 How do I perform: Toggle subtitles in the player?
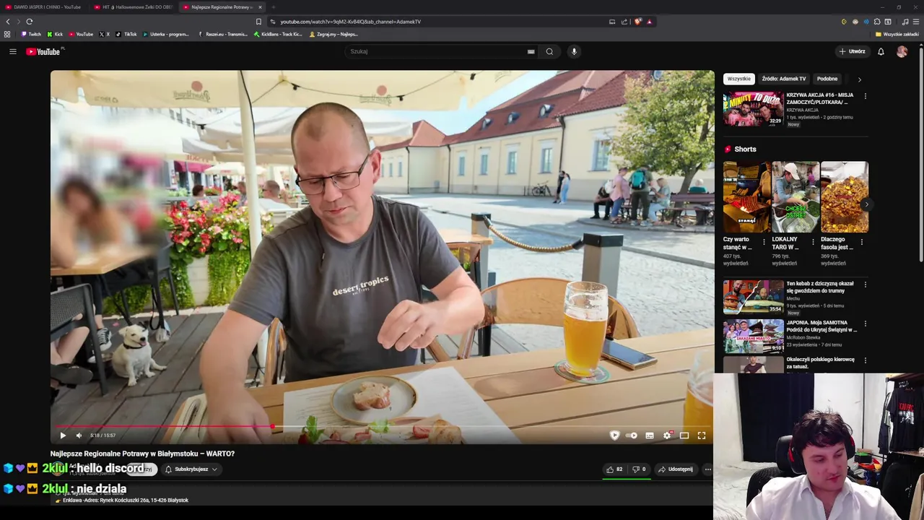pyautogui.click(x=650, y=435)
